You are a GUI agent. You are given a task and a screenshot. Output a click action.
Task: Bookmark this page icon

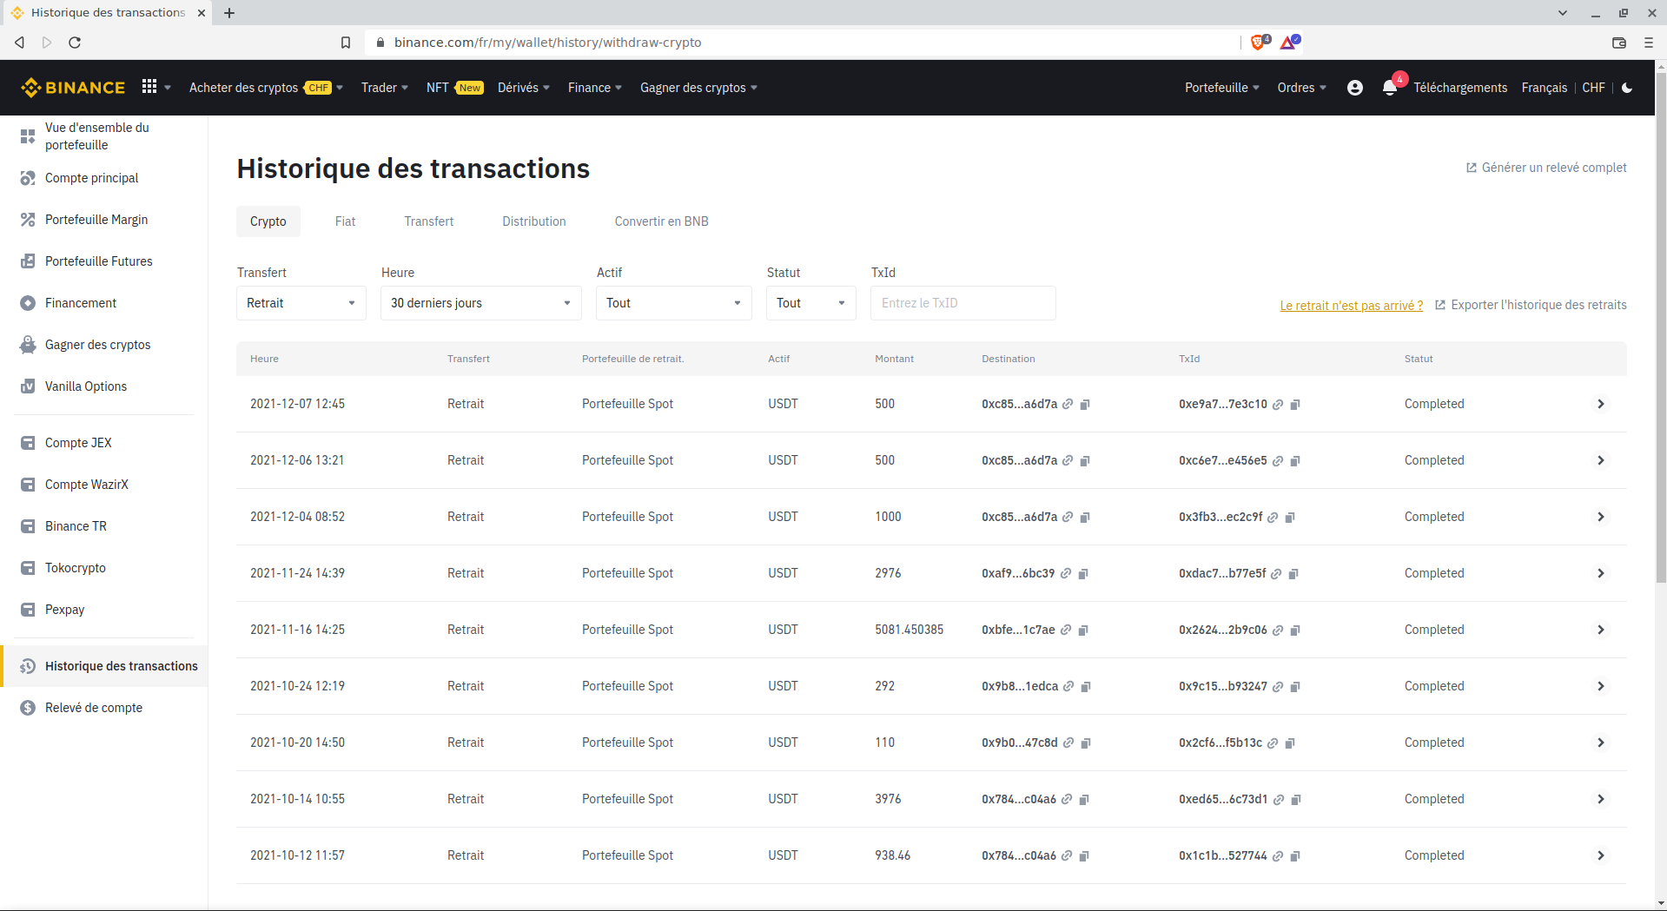pyautogui.click(x=346, y=43)
